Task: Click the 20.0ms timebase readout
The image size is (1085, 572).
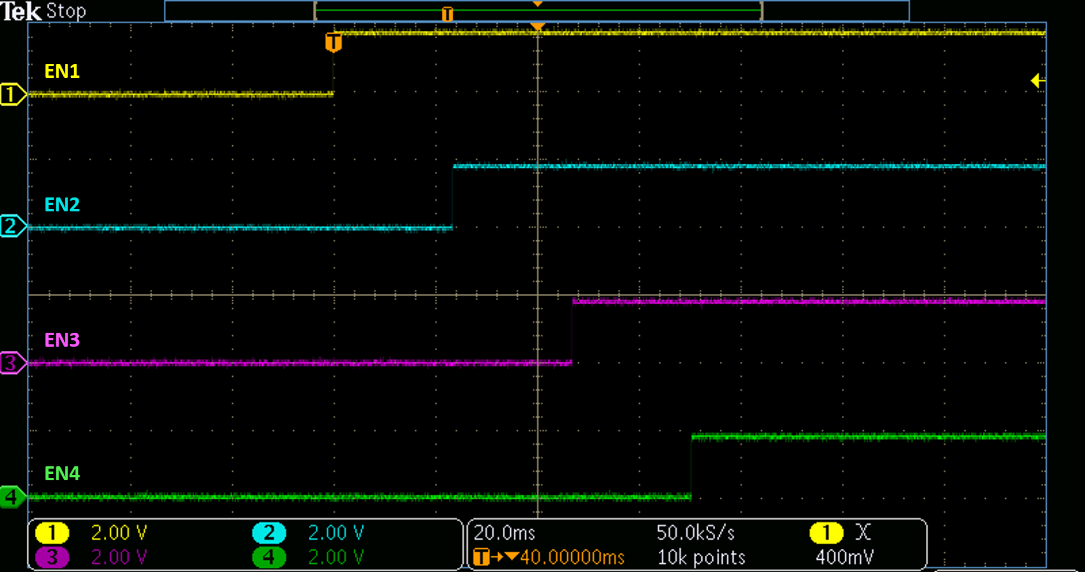Action: [x=504, y=532]
